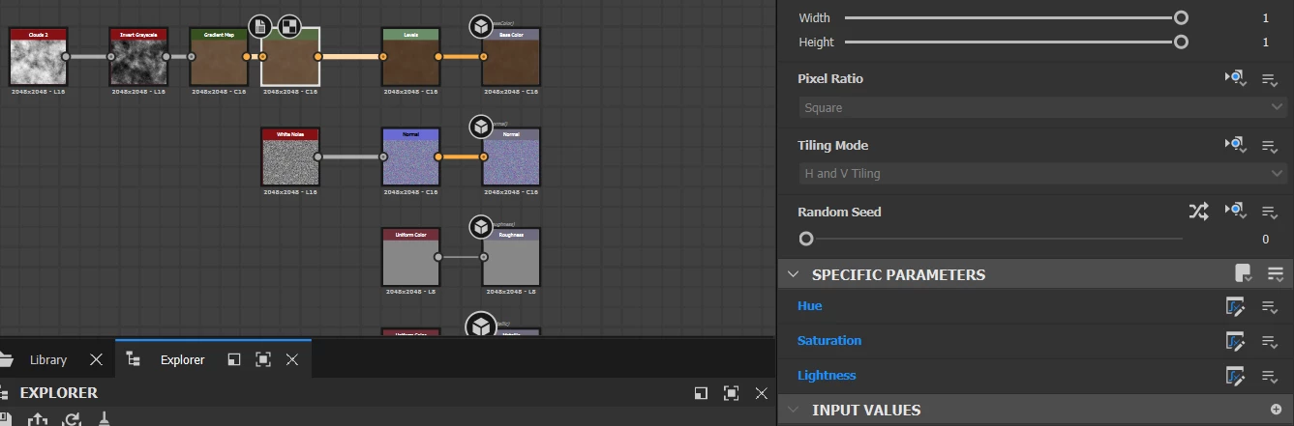This screenshot has height=426, width=1294.
Task: Click the Height value field
Action: click(1265, 43)
